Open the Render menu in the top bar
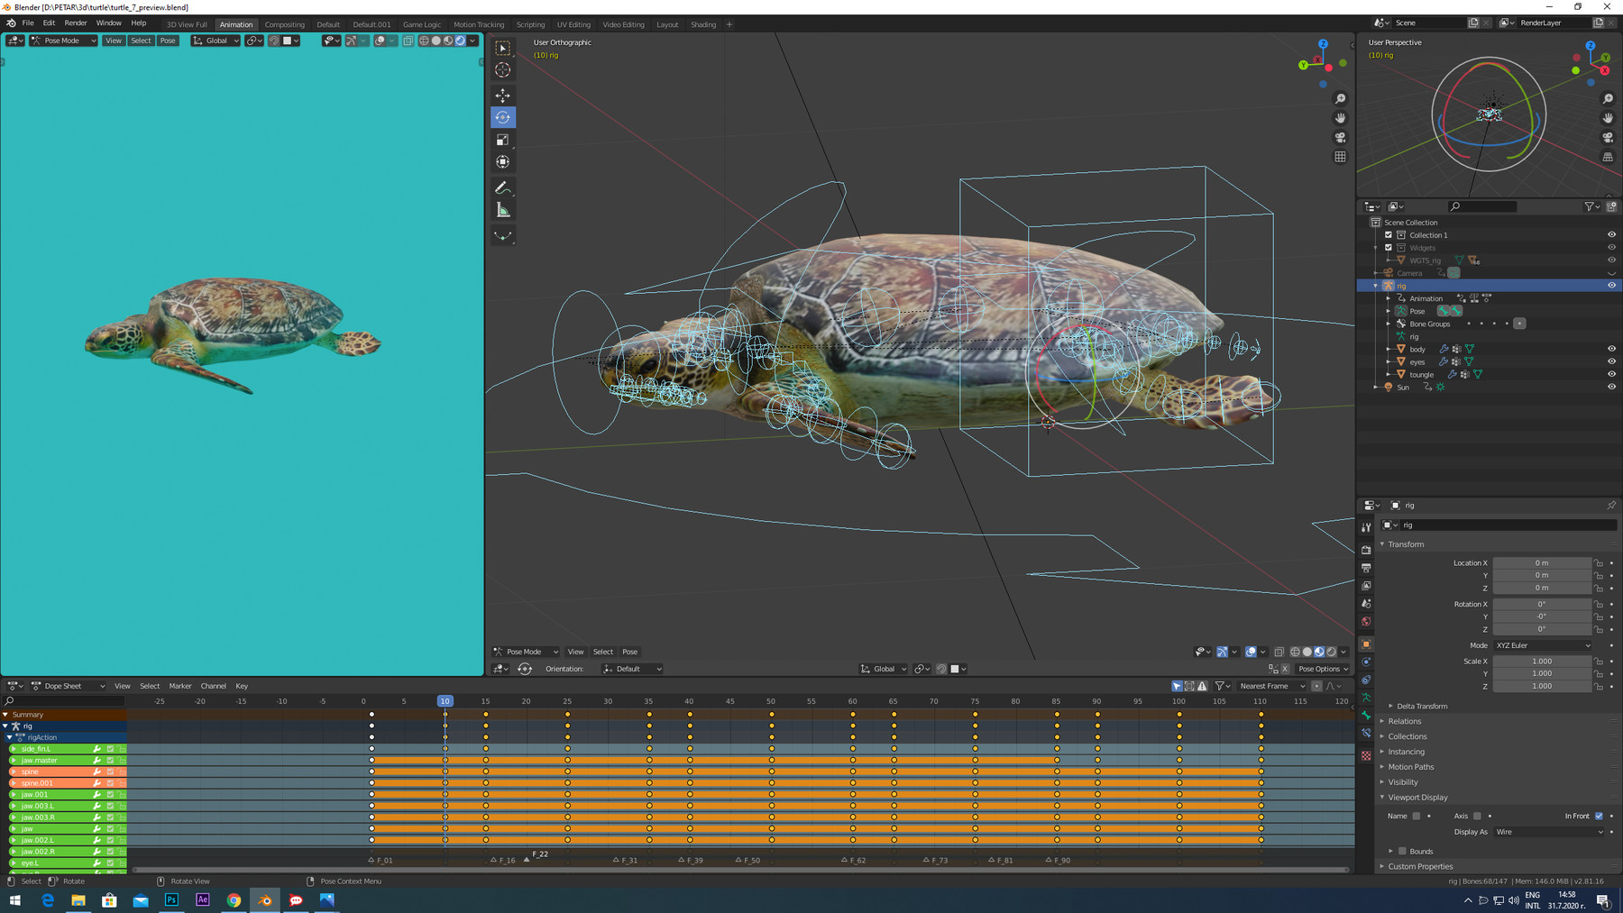Screen dimensions: 1623x913 [75, 23]
